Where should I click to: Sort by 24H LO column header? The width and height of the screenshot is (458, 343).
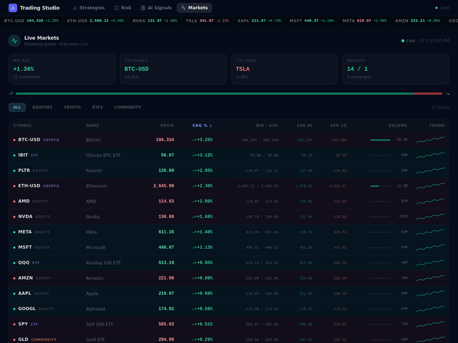338,126
